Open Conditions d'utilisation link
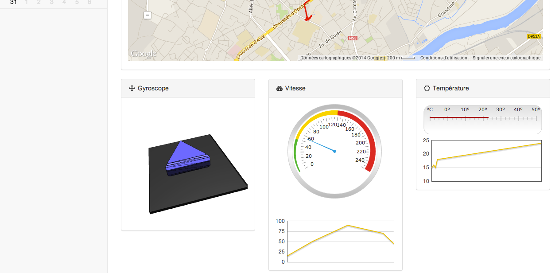The image size is (559, 273). (x=443, y=58)
